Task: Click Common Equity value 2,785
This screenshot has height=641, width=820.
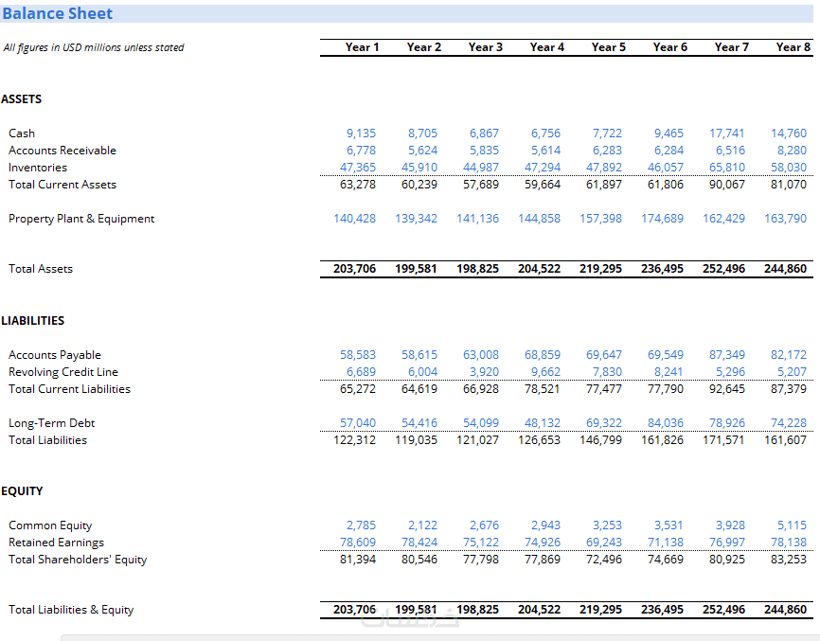Action: tap(361, 525)
